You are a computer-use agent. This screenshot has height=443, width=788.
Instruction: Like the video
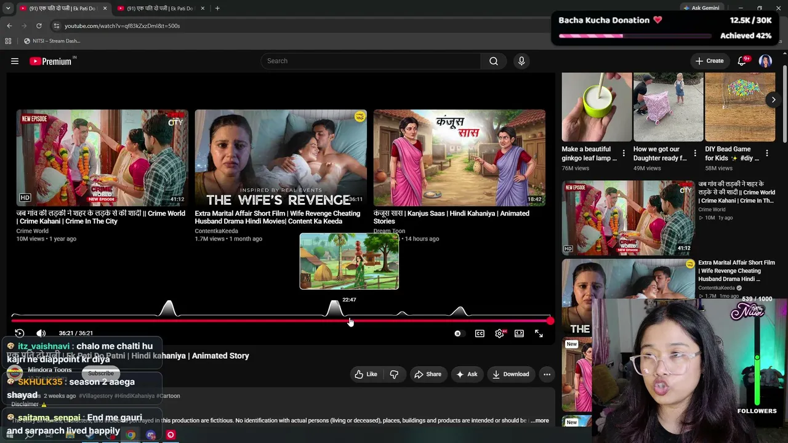366,374
